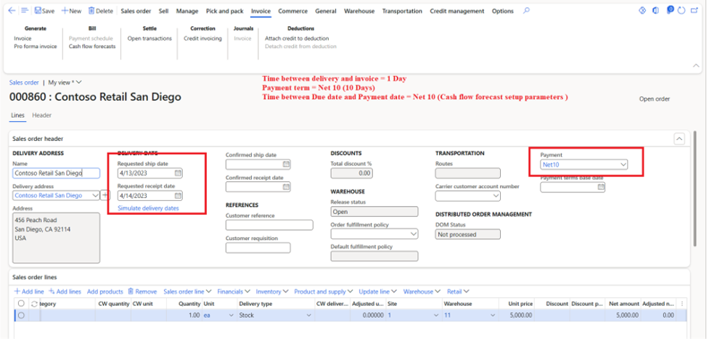
Task: Open Cash flow forecasts
Action: tap(92, 46)
